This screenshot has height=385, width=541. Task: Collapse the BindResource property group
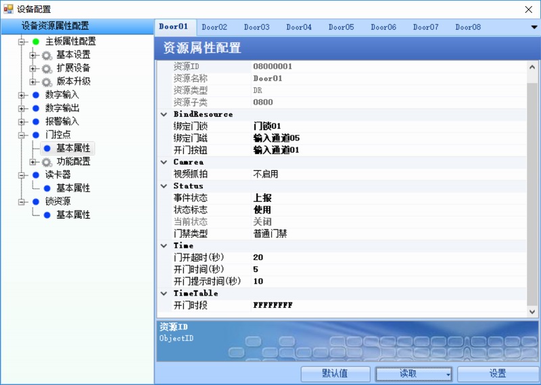click(164, 115)
